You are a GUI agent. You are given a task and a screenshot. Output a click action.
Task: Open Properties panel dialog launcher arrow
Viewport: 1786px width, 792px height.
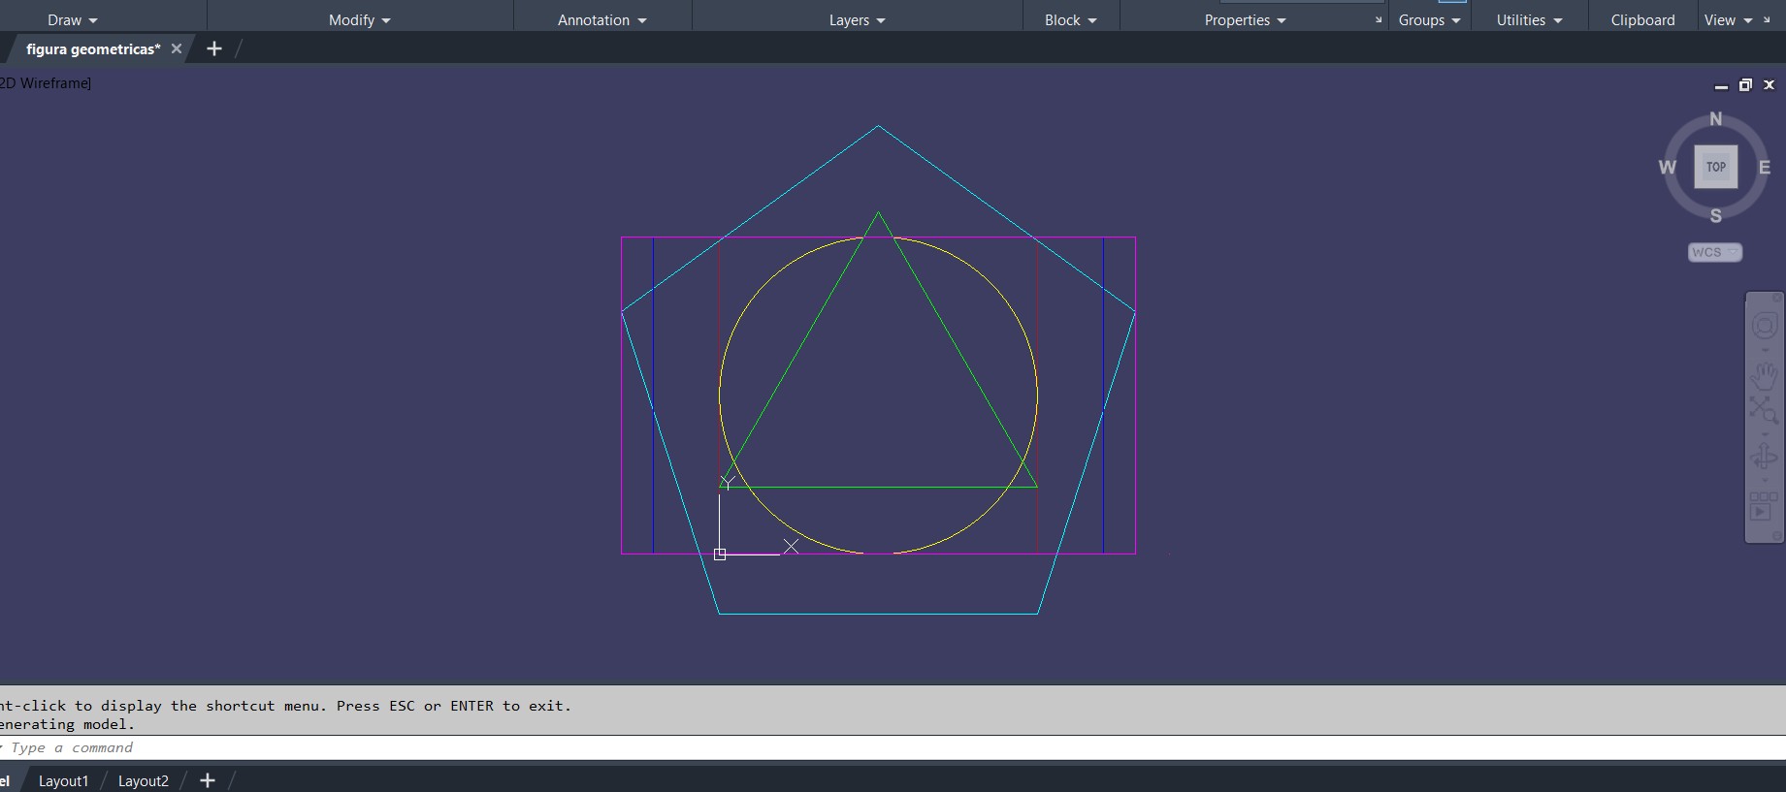1378,20
